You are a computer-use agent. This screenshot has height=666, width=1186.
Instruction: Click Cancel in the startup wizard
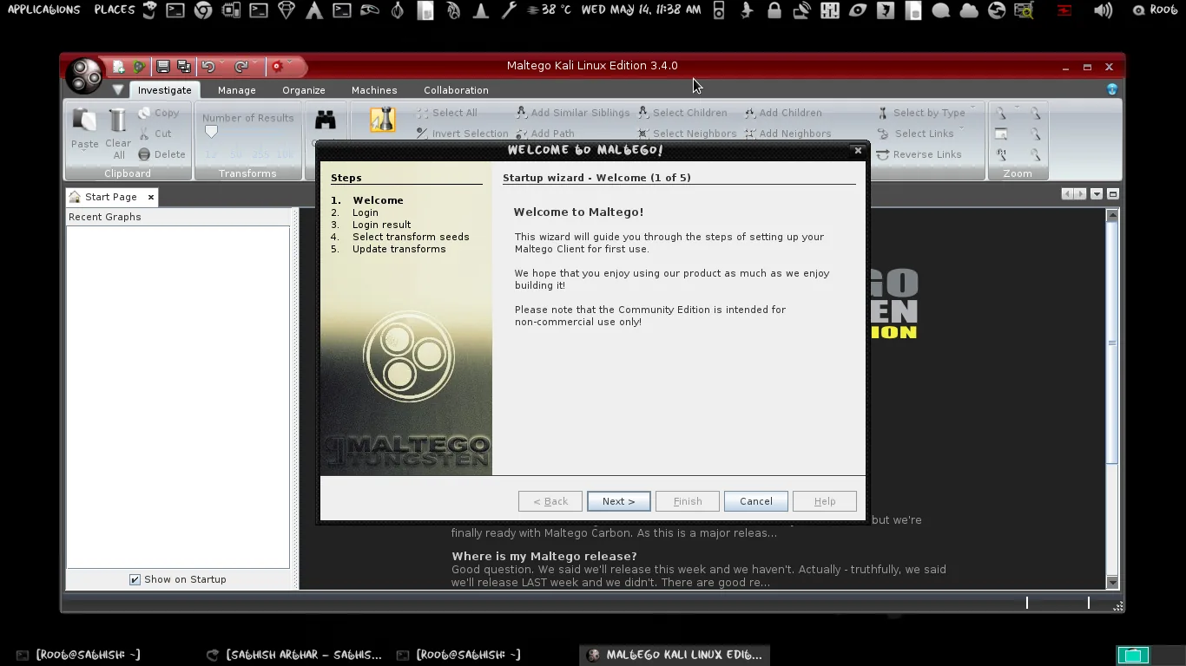click(x=755, y=501)
